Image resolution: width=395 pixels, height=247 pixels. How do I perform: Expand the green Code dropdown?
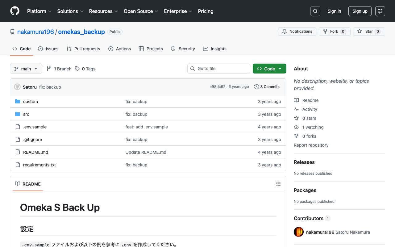269,69
